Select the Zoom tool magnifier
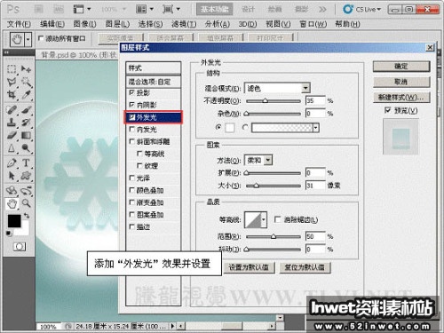This screenshot has height=333, width=444. (26, 203)
